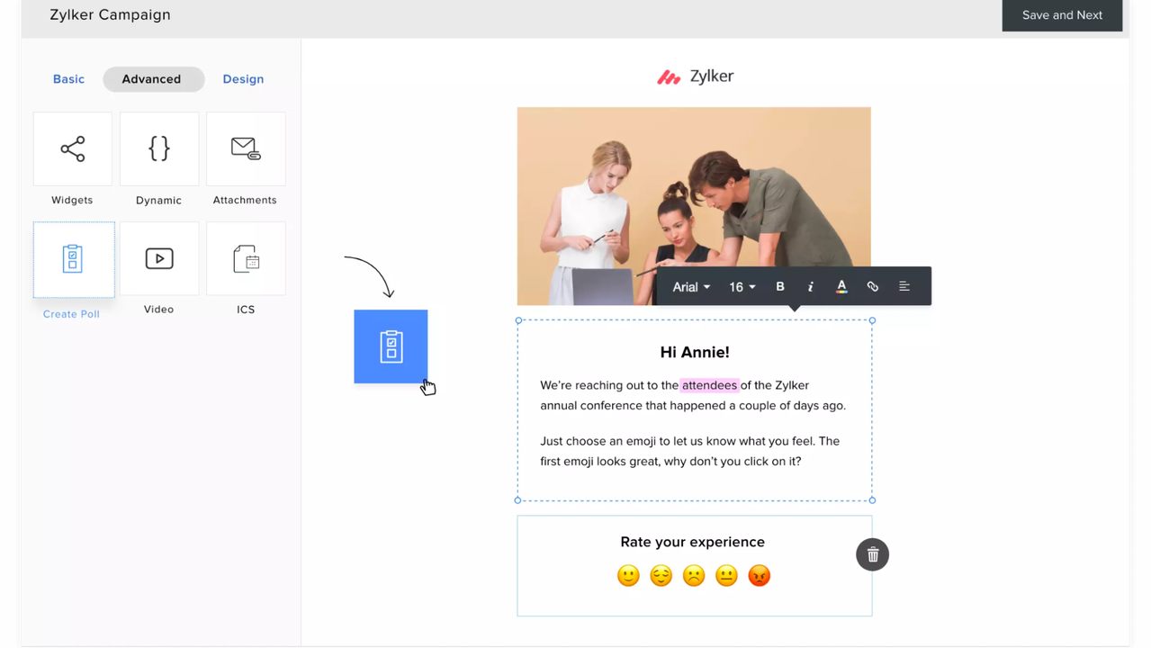Select the header image of team
Screen dimensions: 1151x648
coord(693,189)
